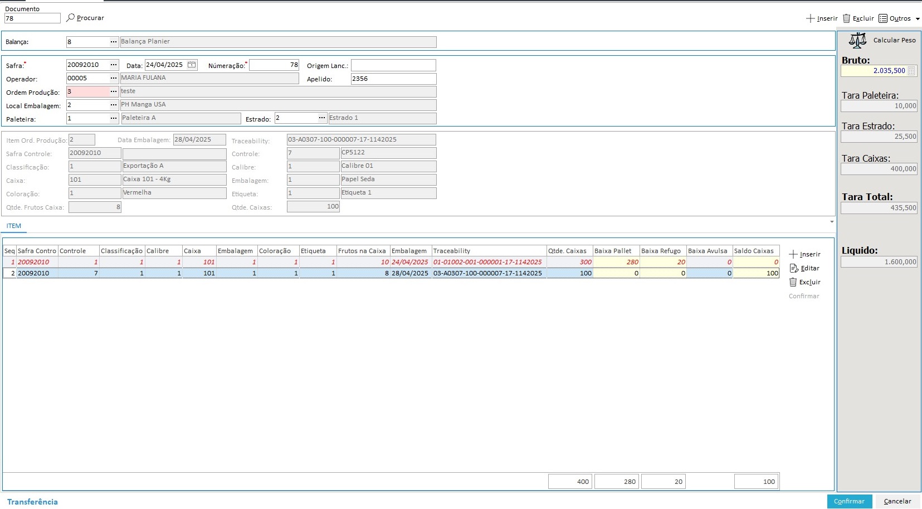Click the Calcular Peso scale icon

[x=857, y=40]
